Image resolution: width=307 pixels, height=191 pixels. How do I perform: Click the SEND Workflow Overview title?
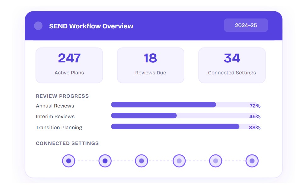click(x=91, y=26)
